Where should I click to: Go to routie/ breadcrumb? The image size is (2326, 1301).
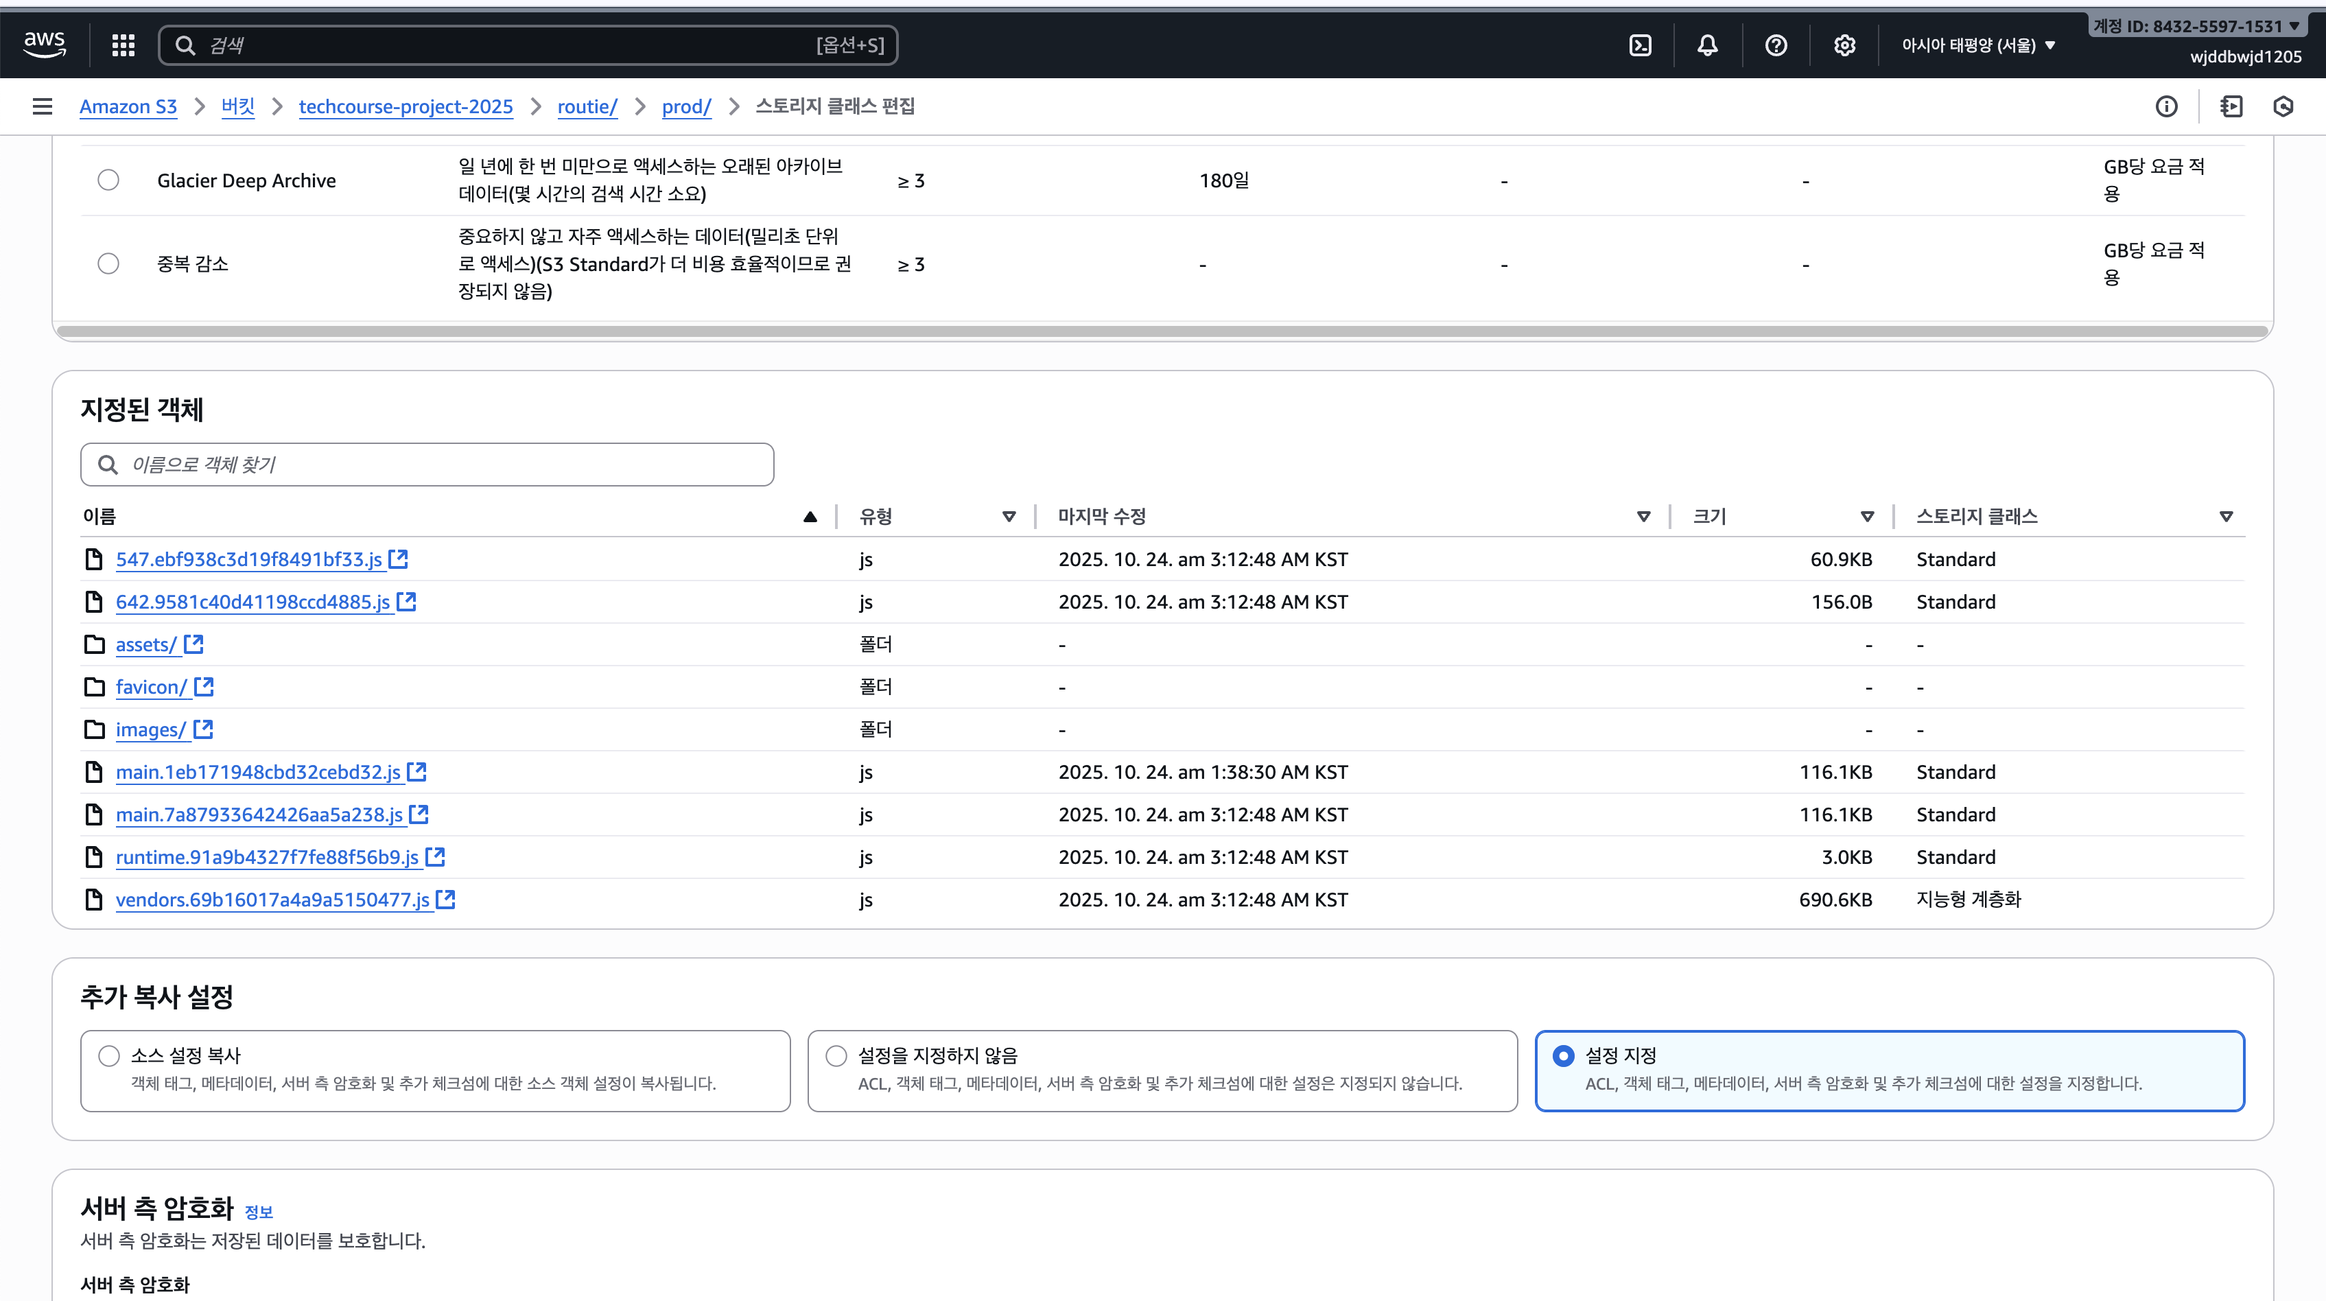tap(587, 106)
